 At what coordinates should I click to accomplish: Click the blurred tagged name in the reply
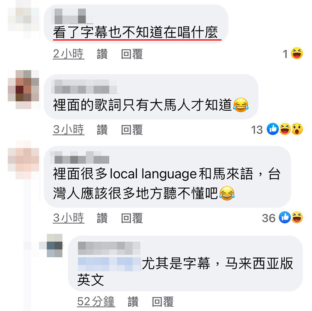coord(109,264)
